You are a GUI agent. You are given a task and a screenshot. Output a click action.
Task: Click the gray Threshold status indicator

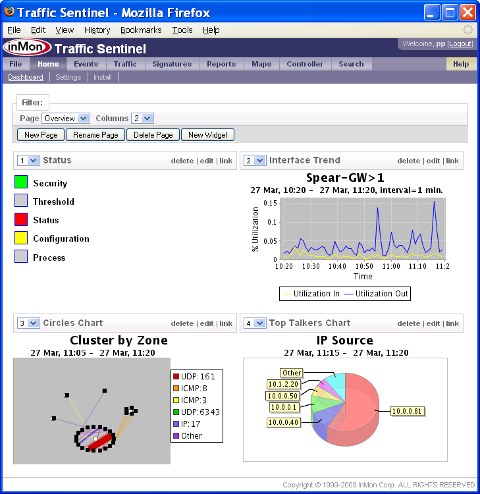point(21,201)
